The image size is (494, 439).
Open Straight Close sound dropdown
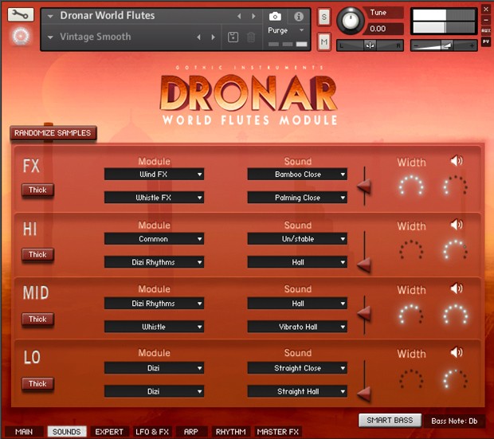(297, 368)
